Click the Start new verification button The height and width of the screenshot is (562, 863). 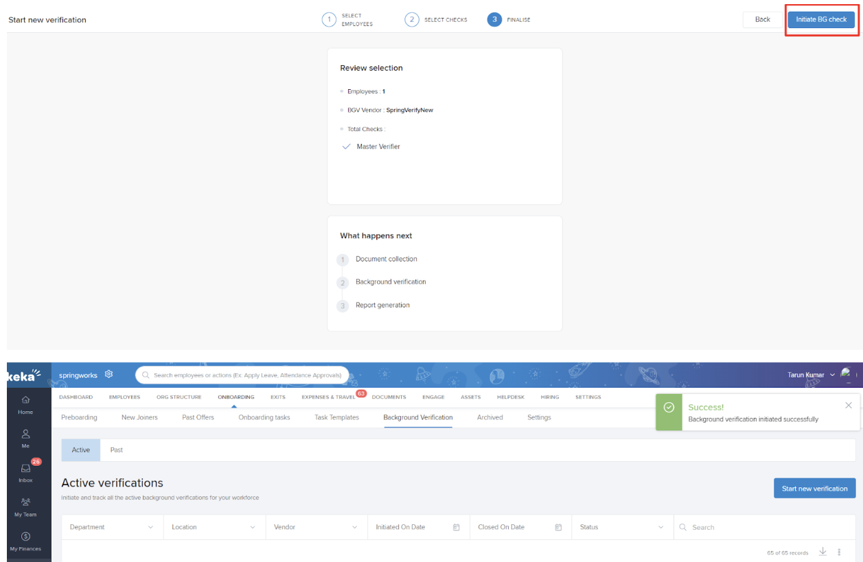click(x=814, y=489)
